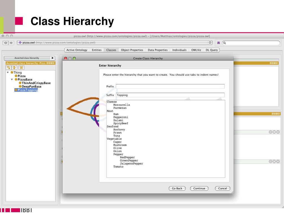Click the 'Salami' line in the hierarchy text
This screenshot has height=213, width=284.
coord(118,120)
